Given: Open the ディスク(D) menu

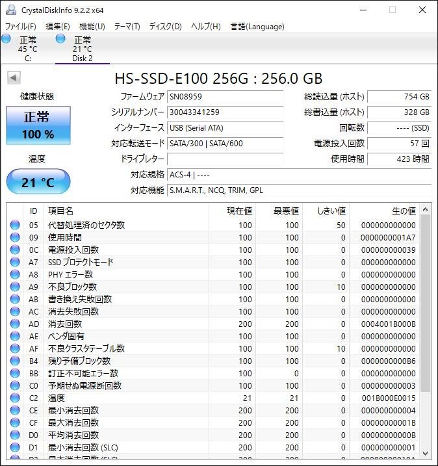Looking at the screenshot, I should pos(165,27).
